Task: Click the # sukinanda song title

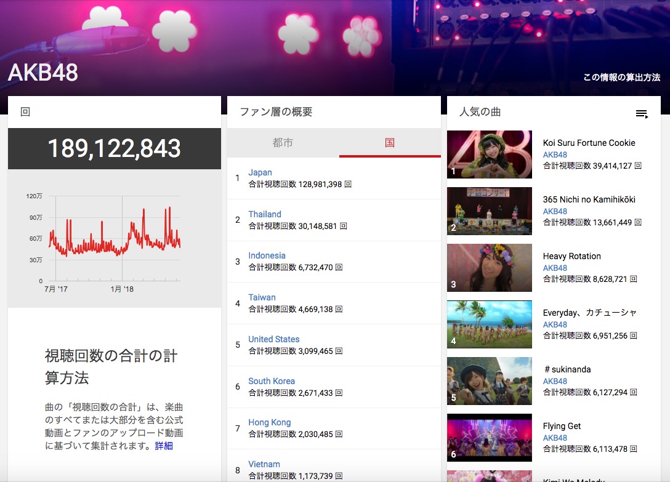Action: [x=567, y=369]
